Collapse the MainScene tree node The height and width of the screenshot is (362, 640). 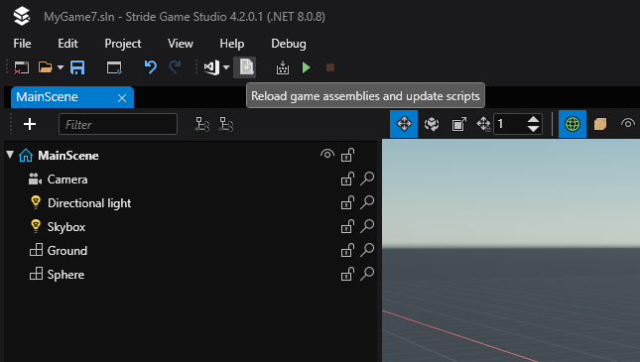tap(10, 155)
